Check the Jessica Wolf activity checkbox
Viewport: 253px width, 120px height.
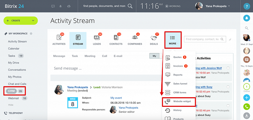(x=228, y=68)
